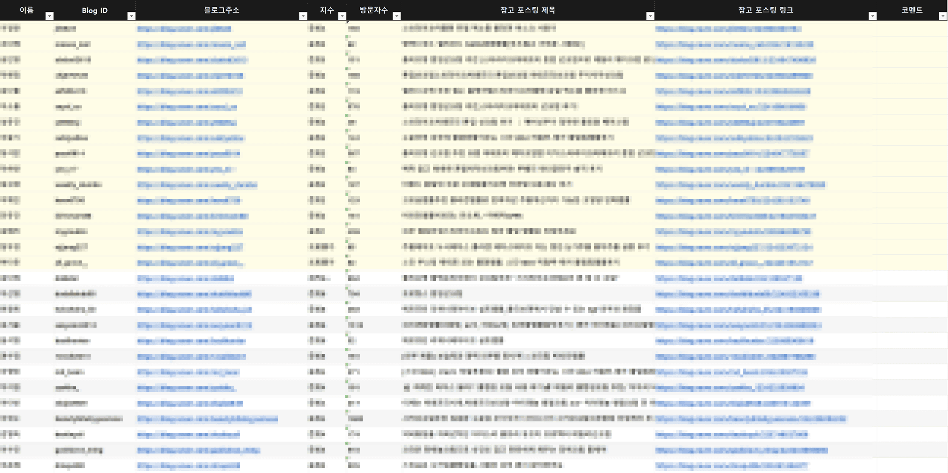Expand the Blog ID header filter dropdown

131,15
